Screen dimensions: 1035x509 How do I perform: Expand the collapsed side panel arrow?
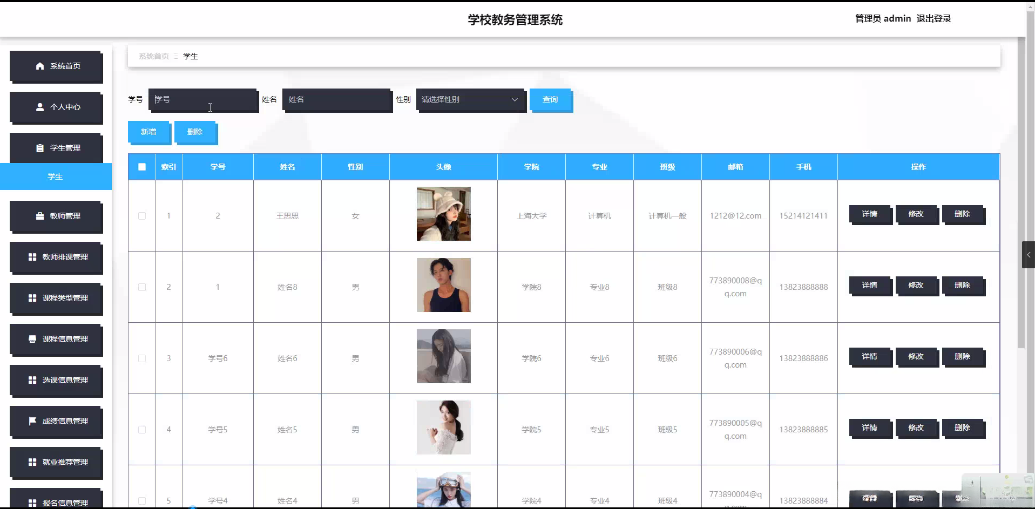1028,255
